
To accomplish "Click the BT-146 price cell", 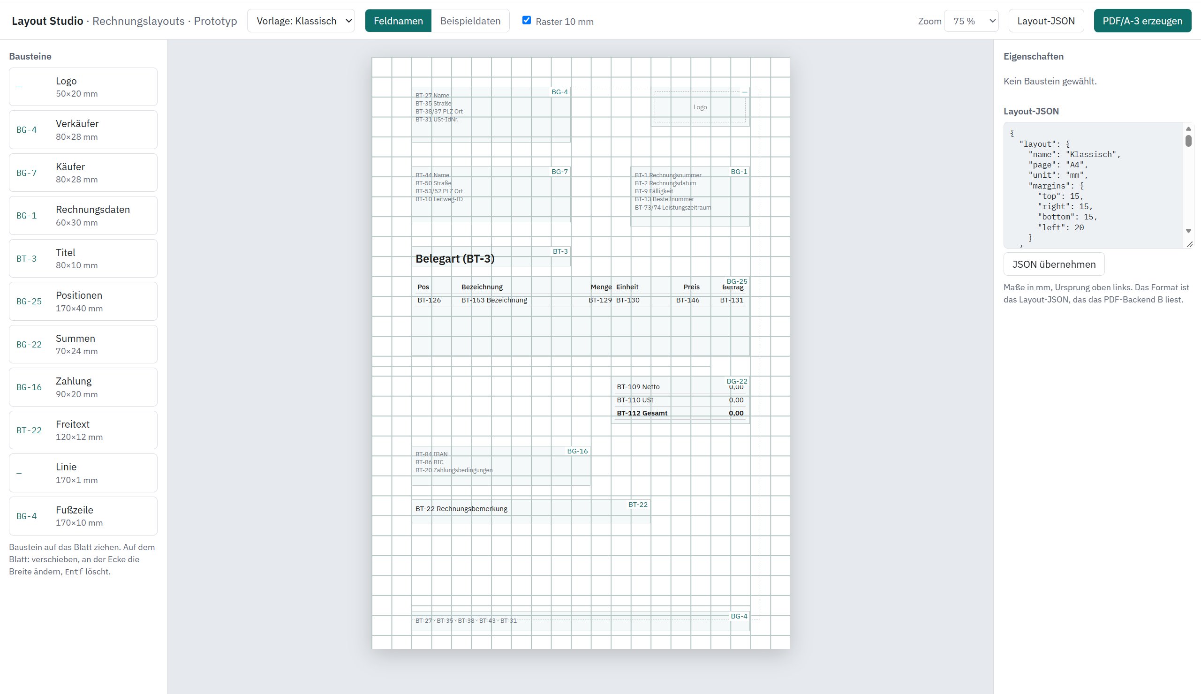I will [687, 300].
